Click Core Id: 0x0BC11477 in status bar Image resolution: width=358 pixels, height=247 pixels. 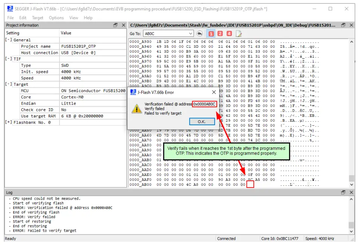pyautogui.click(x=280, y=238)
